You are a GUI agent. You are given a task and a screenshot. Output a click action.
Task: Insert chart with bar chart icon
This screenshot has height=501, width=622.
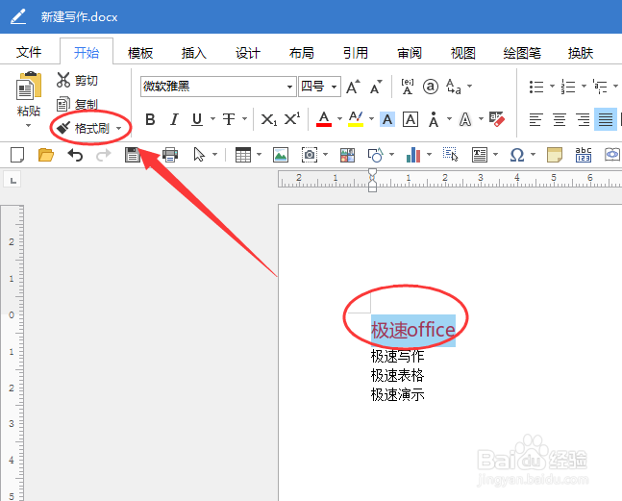pyautogui.click(x=413, y=155)
